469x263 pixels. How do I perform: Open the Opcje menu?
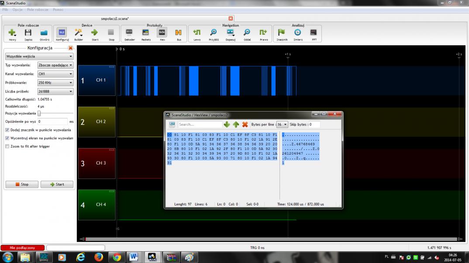pos(17,9)
